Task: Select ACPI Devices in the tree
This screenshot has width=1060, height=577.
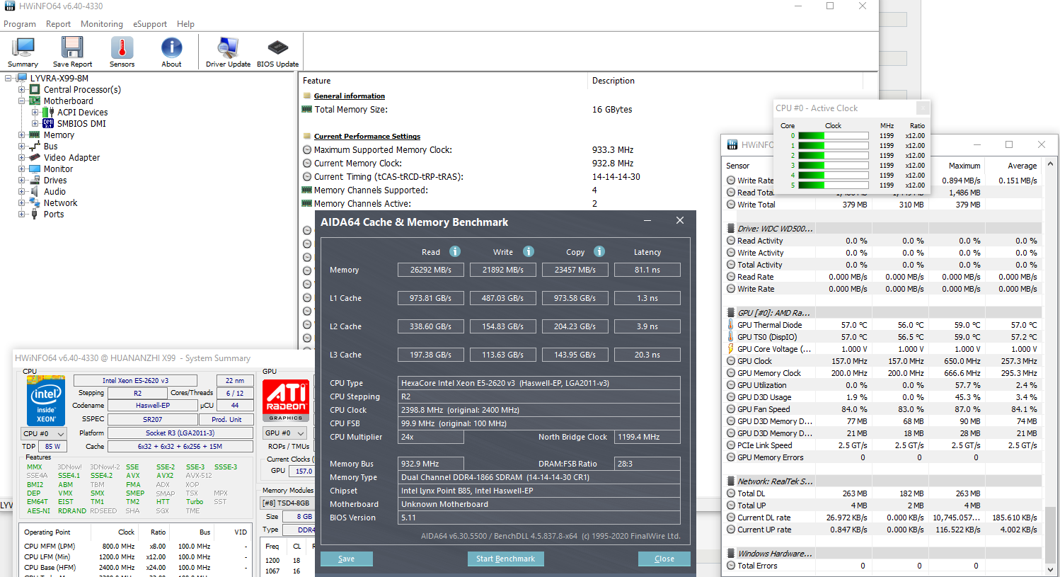Action: (x=83, y=113)
